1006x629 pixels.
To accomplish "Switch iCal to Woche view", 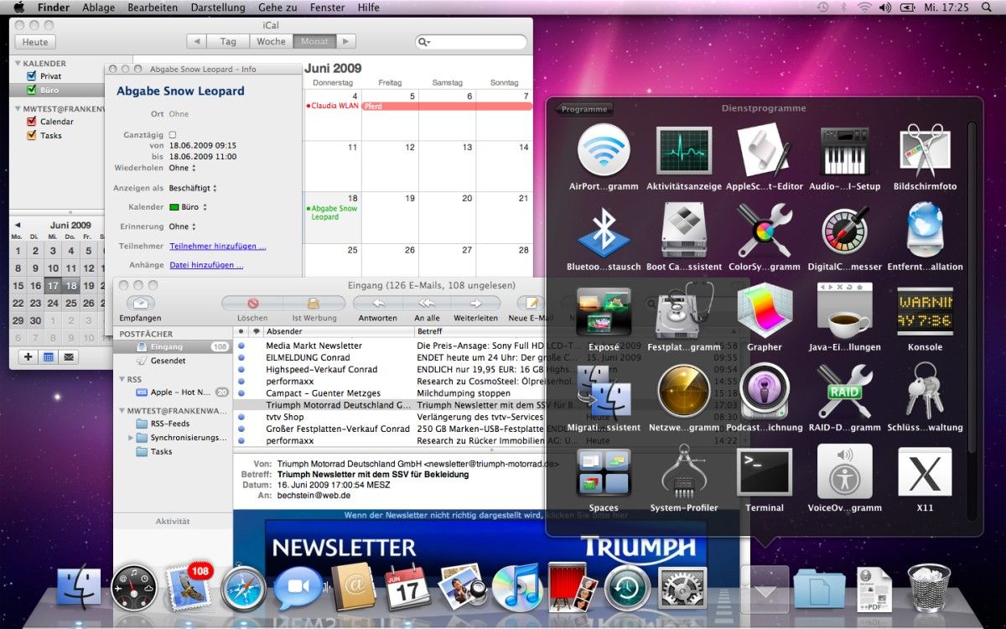I will point(271,41).
